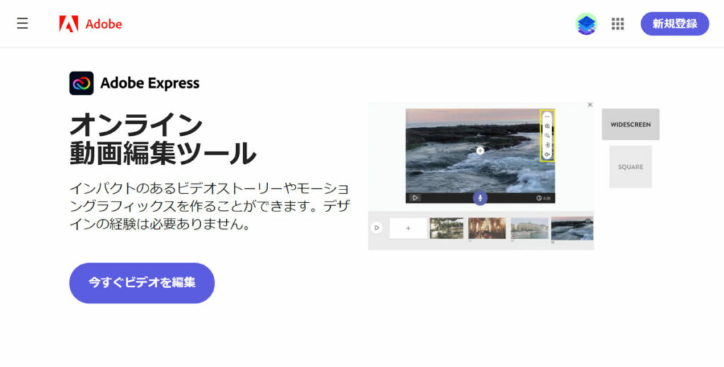Open the user profile avatar
Viewport: 724px width, 367px height.
point(586,23)
